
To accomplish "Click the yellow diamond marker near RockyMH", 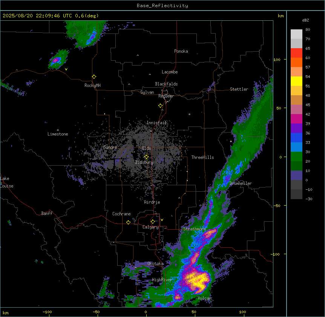I will [94, 77].
